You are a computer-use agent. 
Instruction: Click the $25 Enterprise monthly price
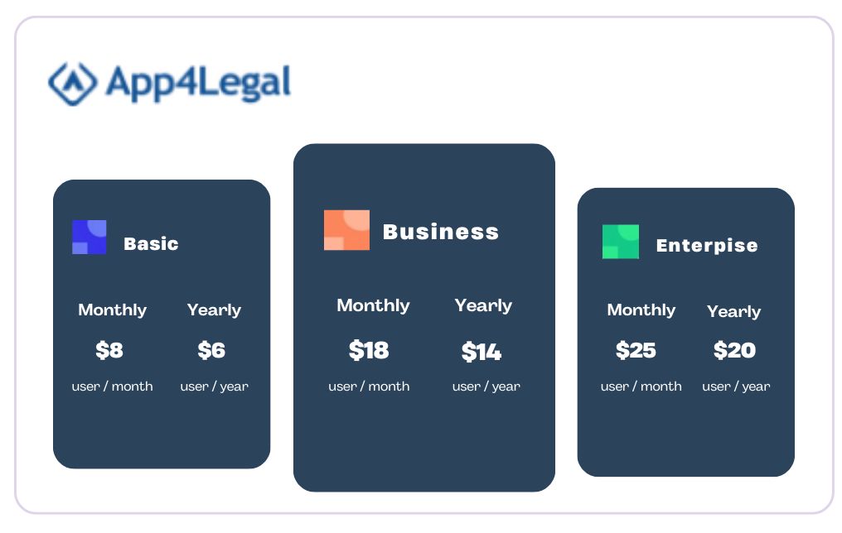click(x=636, y=351)
